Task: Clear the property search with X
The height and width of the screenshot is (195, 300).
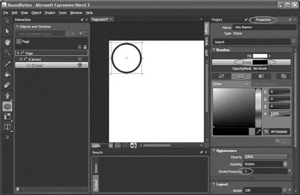Action: point(294,42)
